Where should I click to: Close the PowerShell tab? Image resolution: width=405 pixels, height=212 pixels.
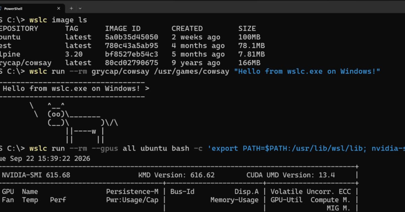tap(59, 8)
